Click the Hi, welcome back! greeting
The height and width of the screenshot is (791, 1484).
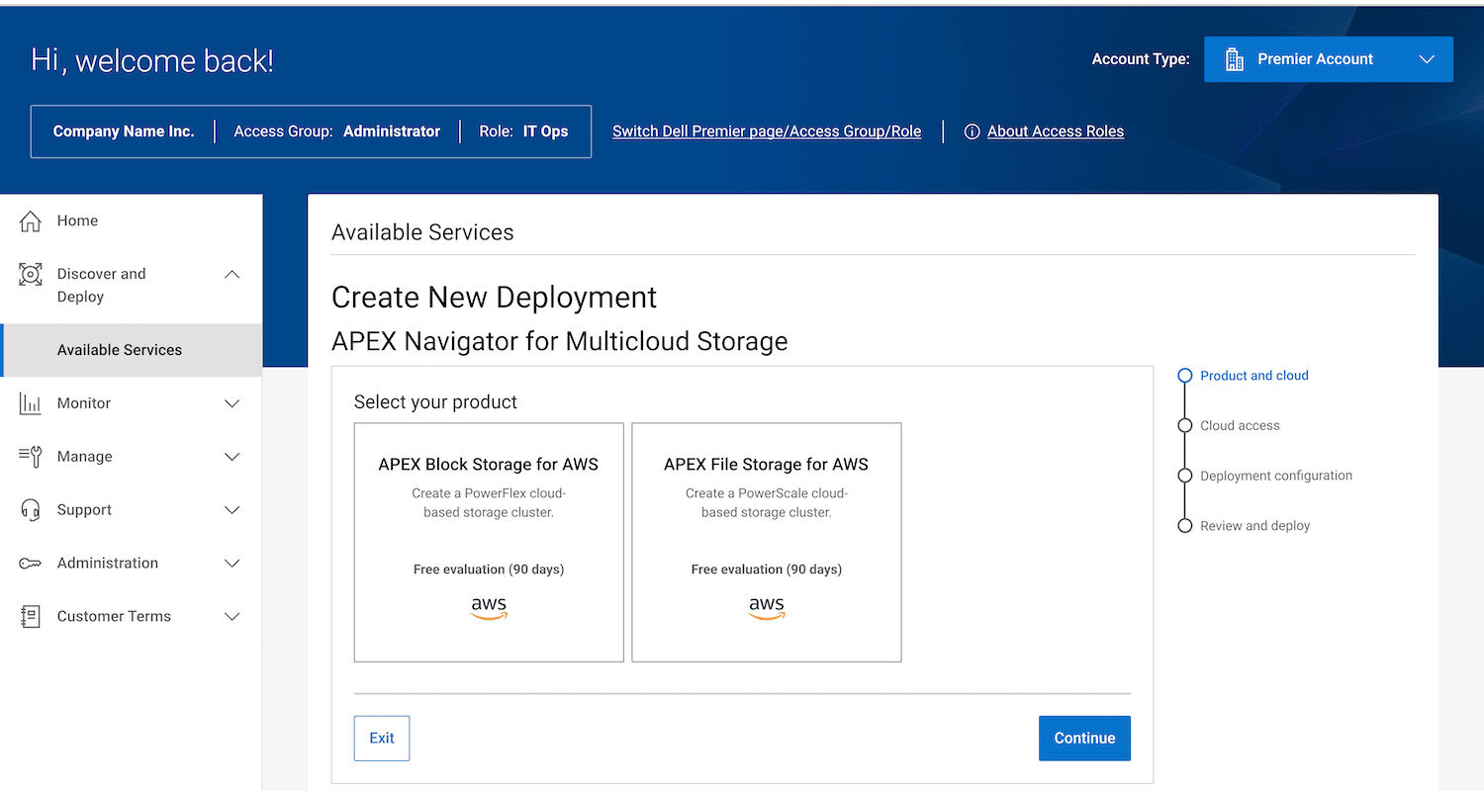152,60
